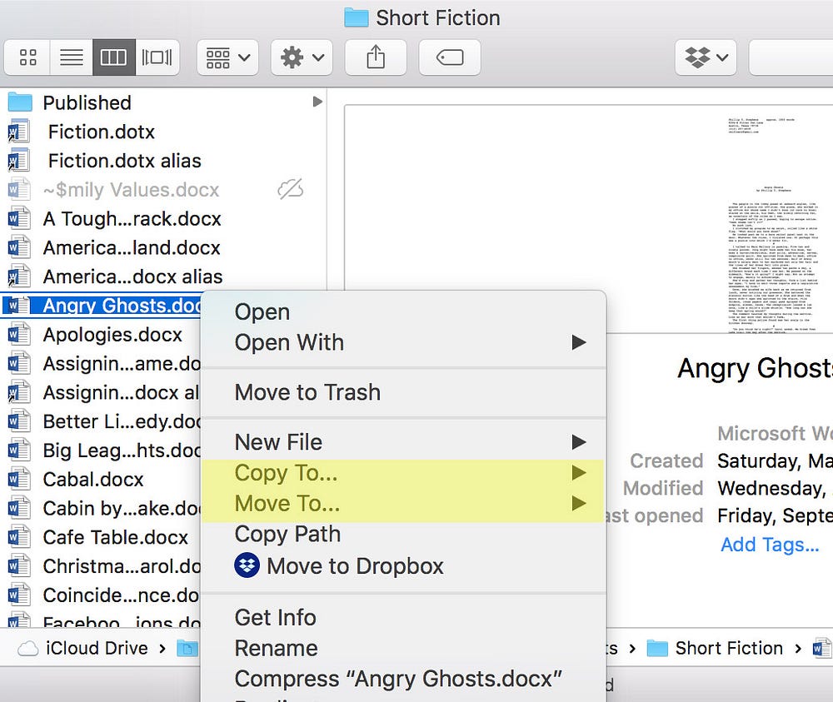Expand Published folder arrow
The height and width of the screenshot is (702, 833).
click(x=317, y=102)
